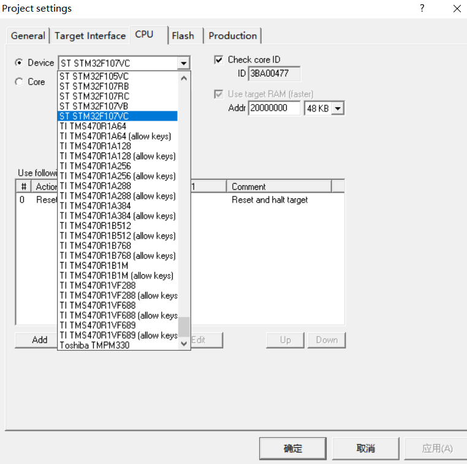
Task: Choose TI TMS470R1VF288 (allow keys)
Action: tap(118, 295)
